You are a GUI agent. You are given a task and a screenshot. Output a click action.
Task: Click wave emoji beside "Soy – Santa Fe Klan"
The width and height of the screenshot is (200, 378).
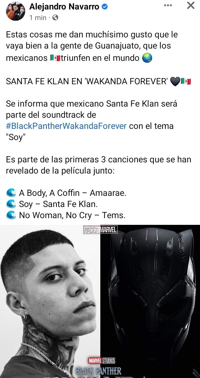(11, 204)
